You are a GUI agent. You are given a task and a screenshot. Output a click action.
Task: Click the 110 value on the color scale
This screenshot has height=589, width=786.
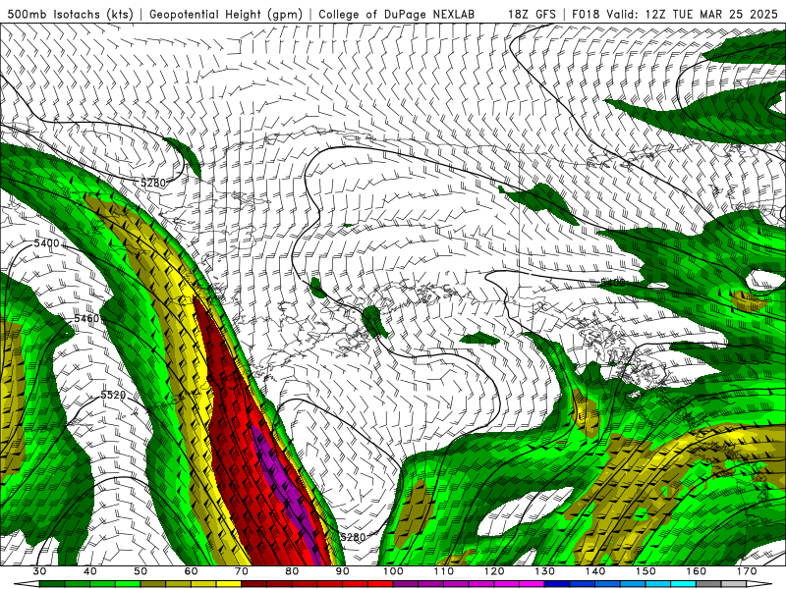(x=444, y=571)
